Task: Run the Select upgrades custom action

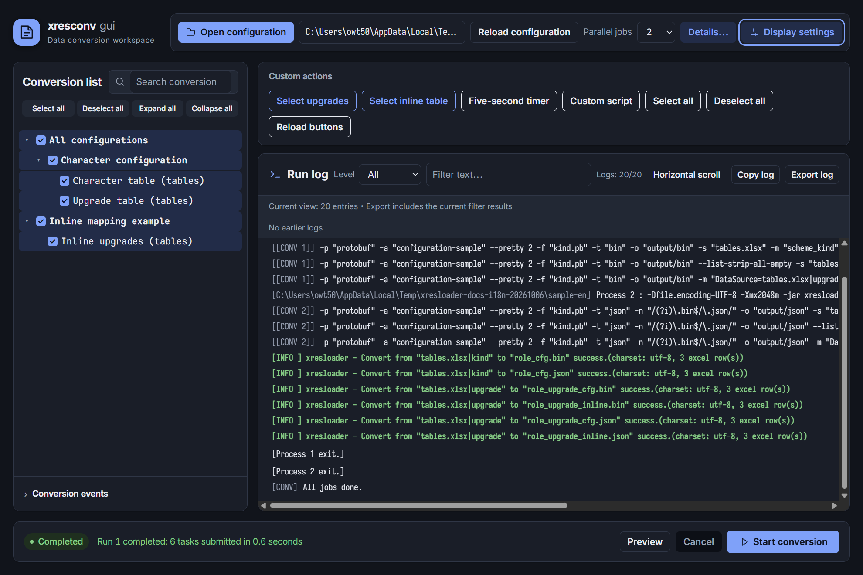Action: pyautogui.click(x=313, y=101)
